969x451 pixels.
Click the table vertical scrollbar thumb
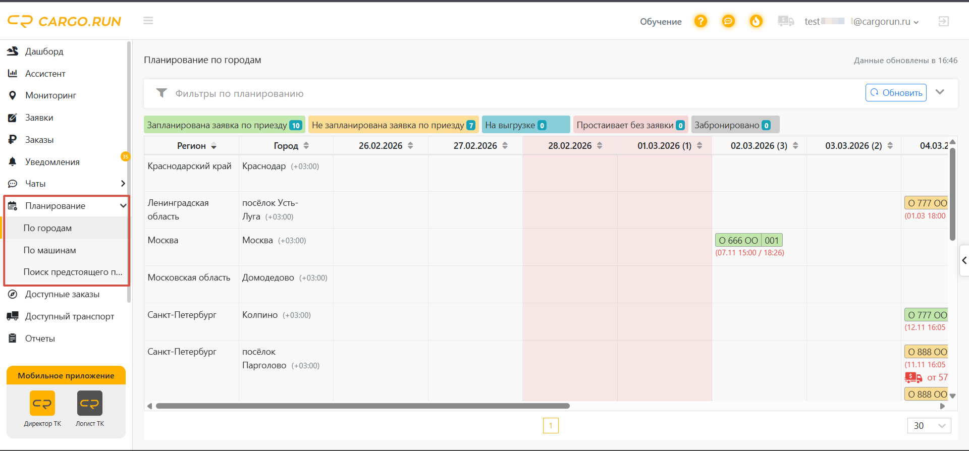coord(952,193)
